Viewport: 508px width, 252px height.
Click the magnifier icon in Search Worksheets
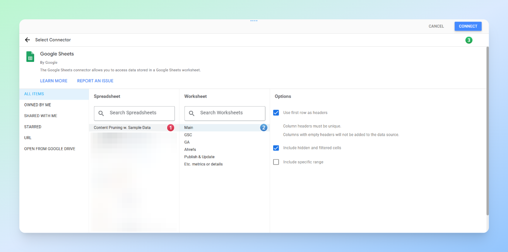[192, 113]
